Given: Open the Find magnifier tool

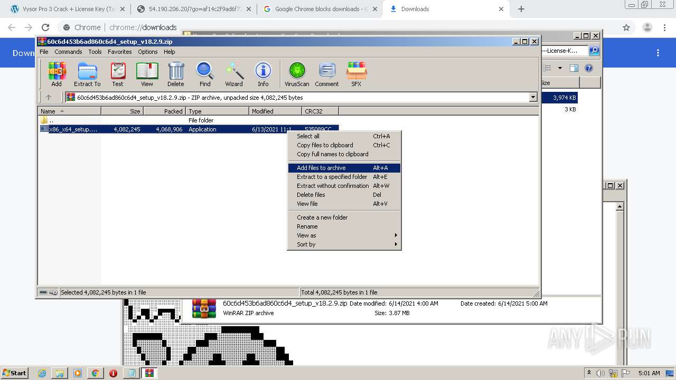Looking at the screenshot, I should pos(205,74).
